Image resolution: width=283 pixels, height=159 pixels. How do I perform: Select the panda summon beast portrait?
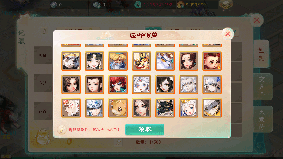click(x=71, y=61)
